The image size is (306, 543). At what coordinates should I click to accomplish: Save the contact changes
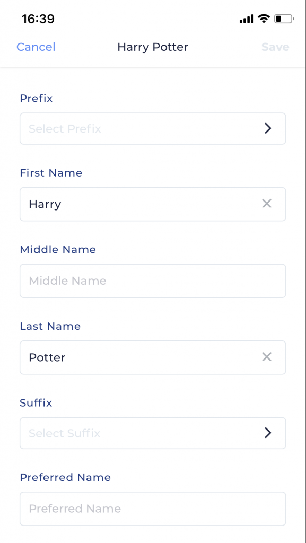(x=275, y=47)
